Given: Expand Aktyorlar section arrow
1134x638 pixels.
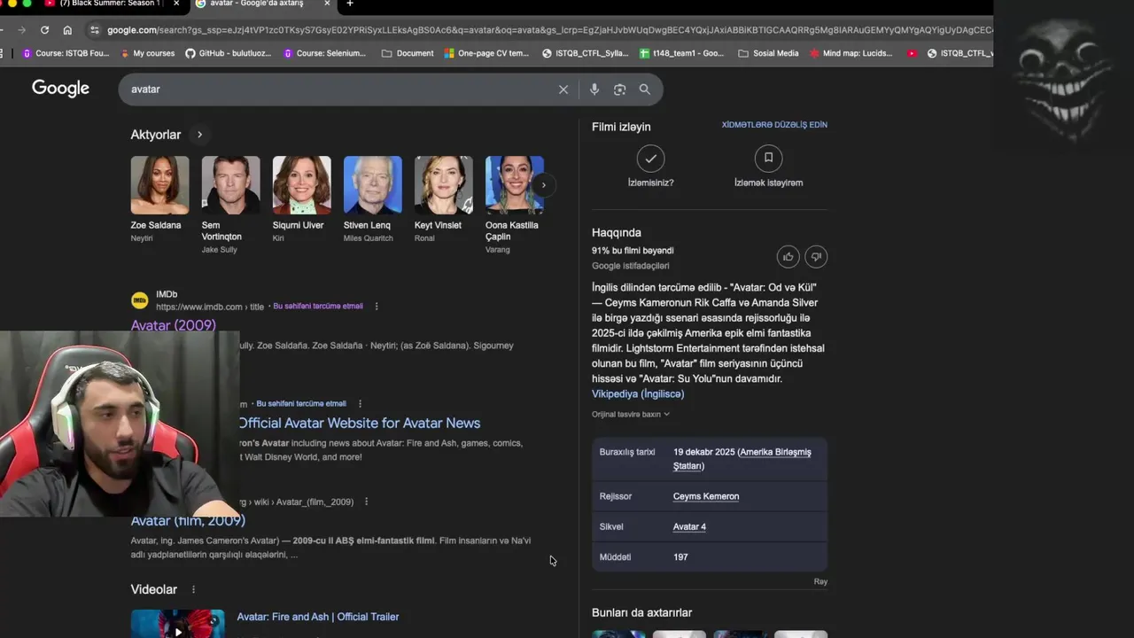Looking at the screenshot, I should [x=199, y=135].
